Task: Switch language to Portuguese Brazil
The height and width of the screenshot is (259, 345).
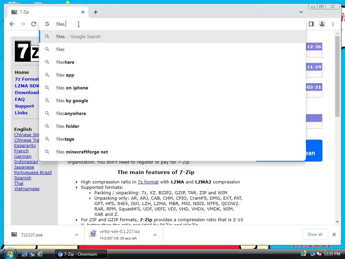Action: pyautogui.click(x=33, y=172)
